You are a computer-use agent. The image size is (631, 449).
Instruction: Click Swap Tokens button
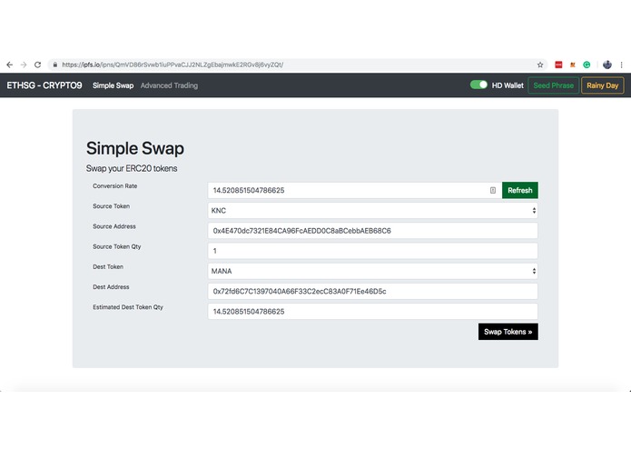[x=508, y=332]
